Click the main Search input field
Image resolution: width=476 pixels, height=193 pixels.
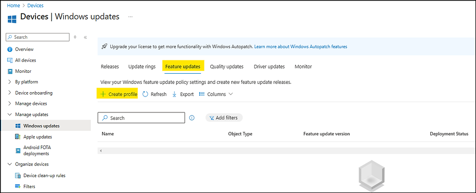pos(141,118)
